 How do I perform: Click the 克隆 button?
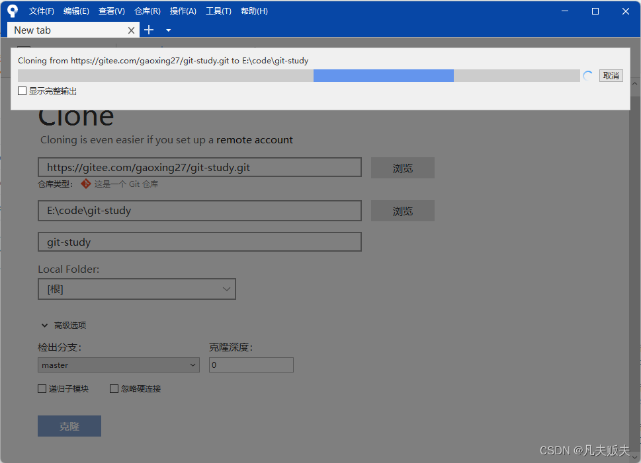click(69, 426)
